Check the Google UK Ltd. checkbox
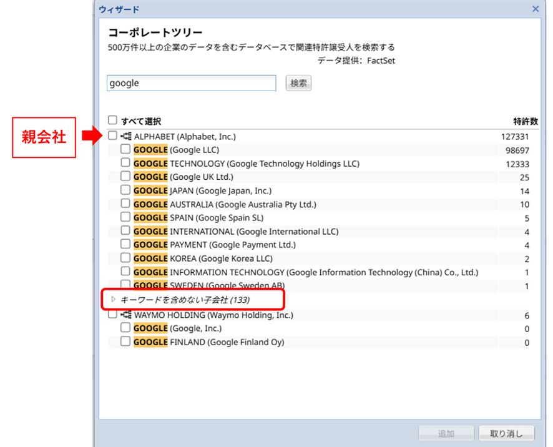The image size is (553, 447). click(125, 176)
